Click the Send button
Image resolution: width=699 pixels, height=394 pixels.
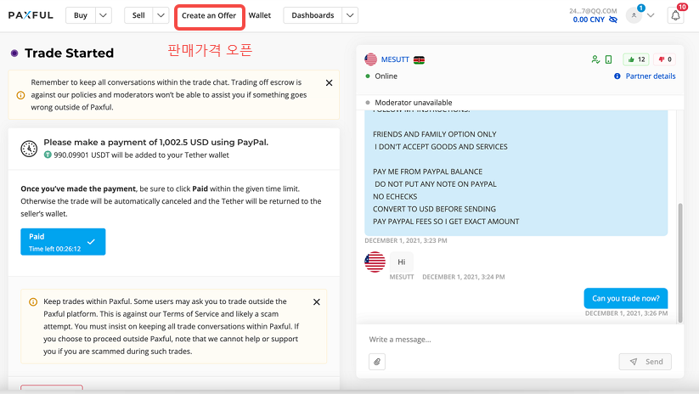(x=645, y=362)
